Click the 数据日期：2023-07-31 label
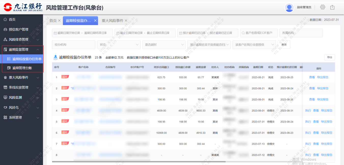The image size is (344, 165). pyautogui.click(x=324, y=20)
